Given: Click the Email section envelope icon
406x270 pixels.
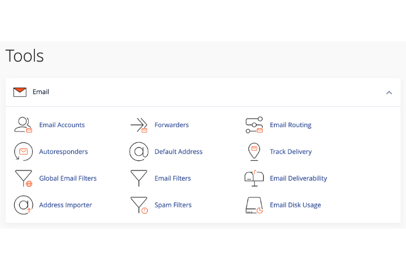Looking at the screenshot, I should (20, 92).
